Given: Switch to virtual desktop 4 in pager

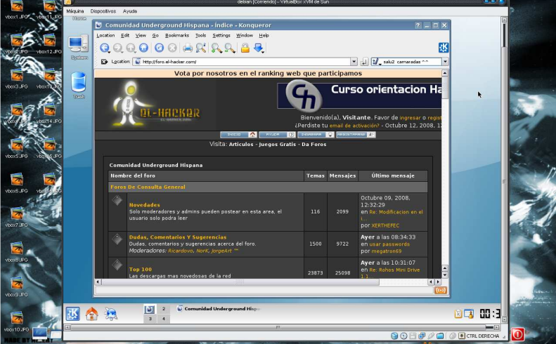Looking at the screenshot, I should 164,319.
